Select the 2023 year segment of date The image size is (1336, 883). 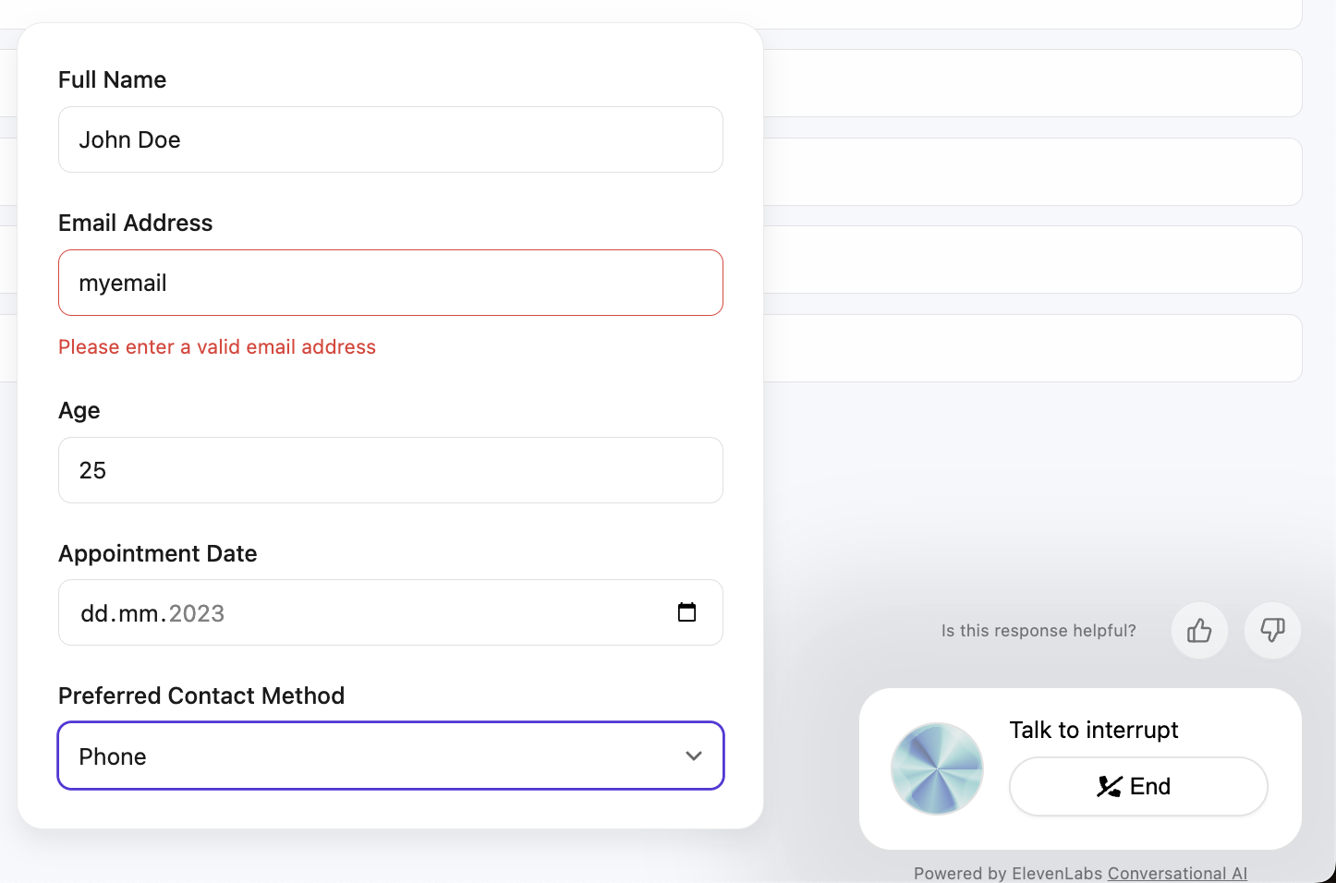pyautogui.click(x=197, y=613)
